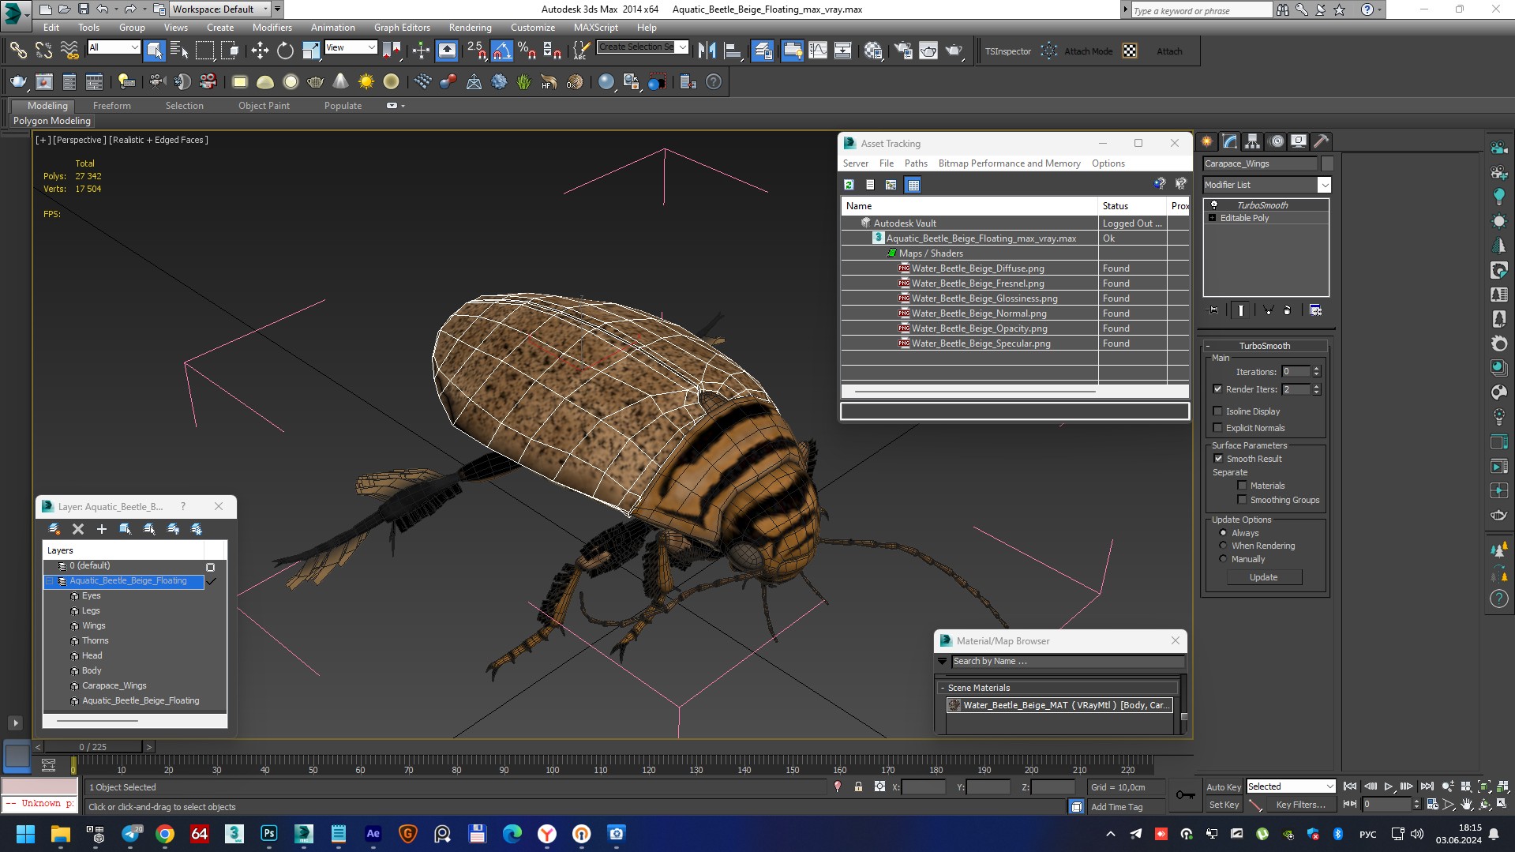The width and height of the screenshot is (1515, 852).
Task: Uncheck Smooth Result checkbox
Action: click(1218, 459)
